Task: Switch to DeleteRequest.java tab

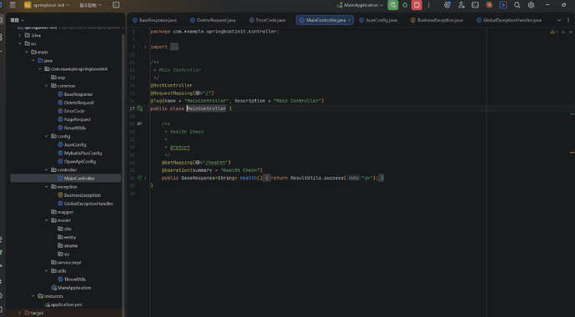Action: pos(212,20)
